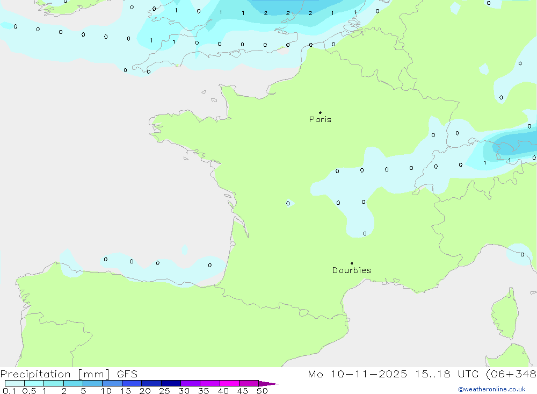Select the black dot marker above Dourbies
The image size is (537, 394).
[352, 263]
